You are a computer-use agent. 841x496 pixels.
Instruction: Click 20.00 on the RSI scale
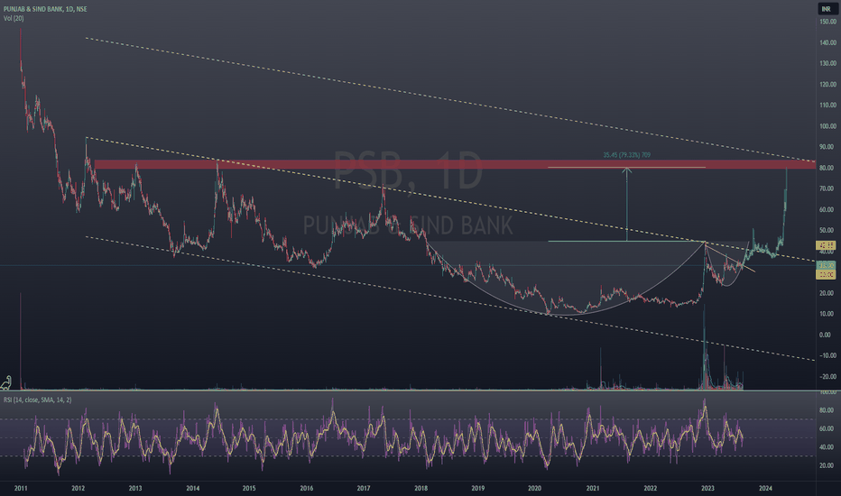827,466
